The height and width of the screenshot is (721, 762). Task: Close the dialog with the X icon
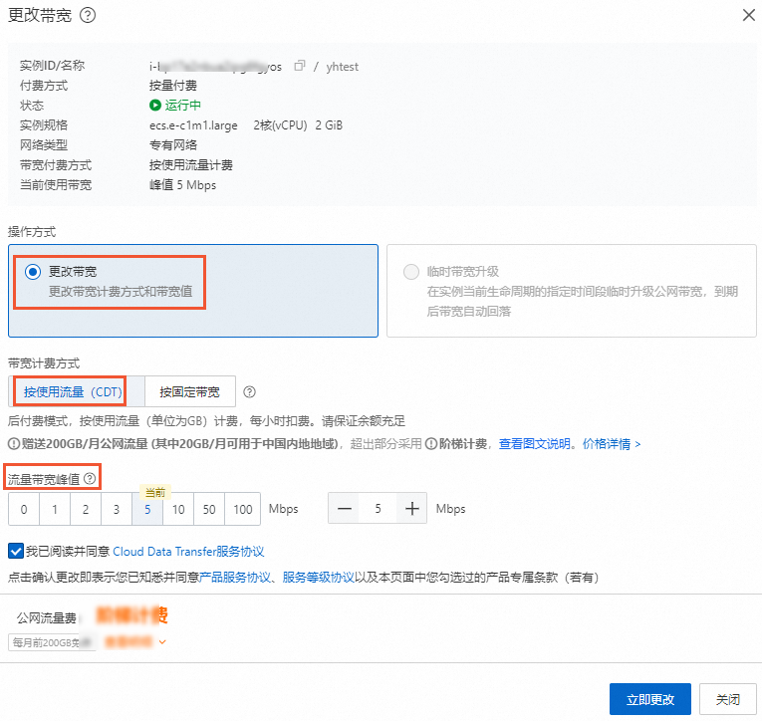pos(748,15)
